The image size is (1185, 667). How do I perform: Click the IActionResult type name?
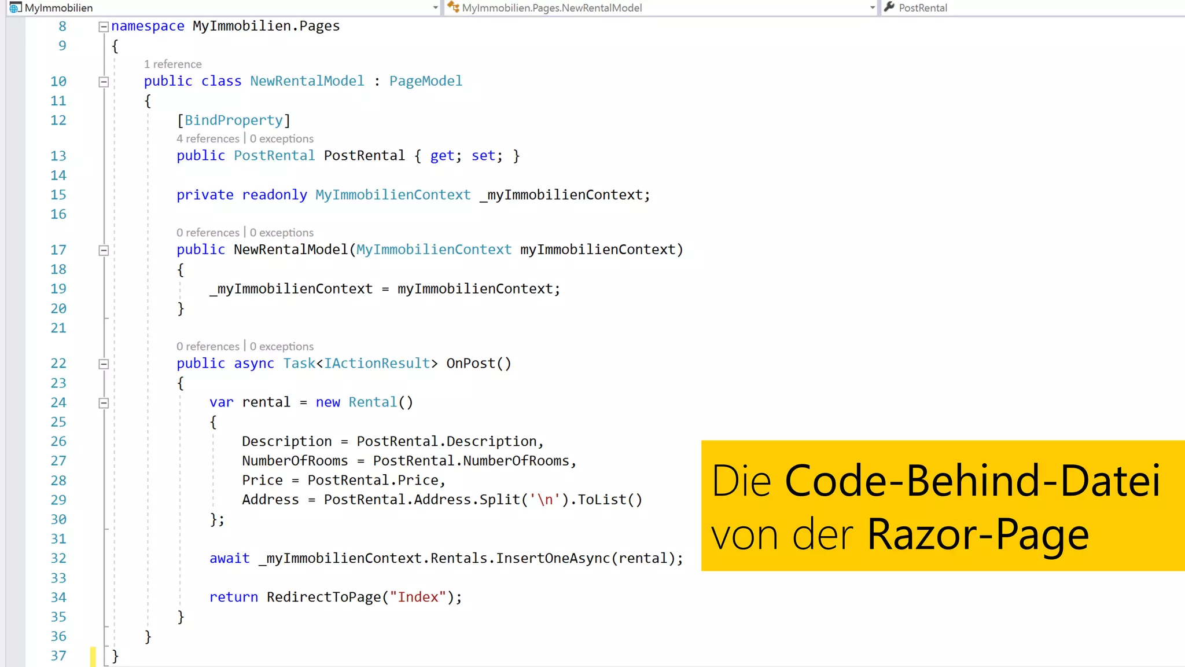[377, 364]
